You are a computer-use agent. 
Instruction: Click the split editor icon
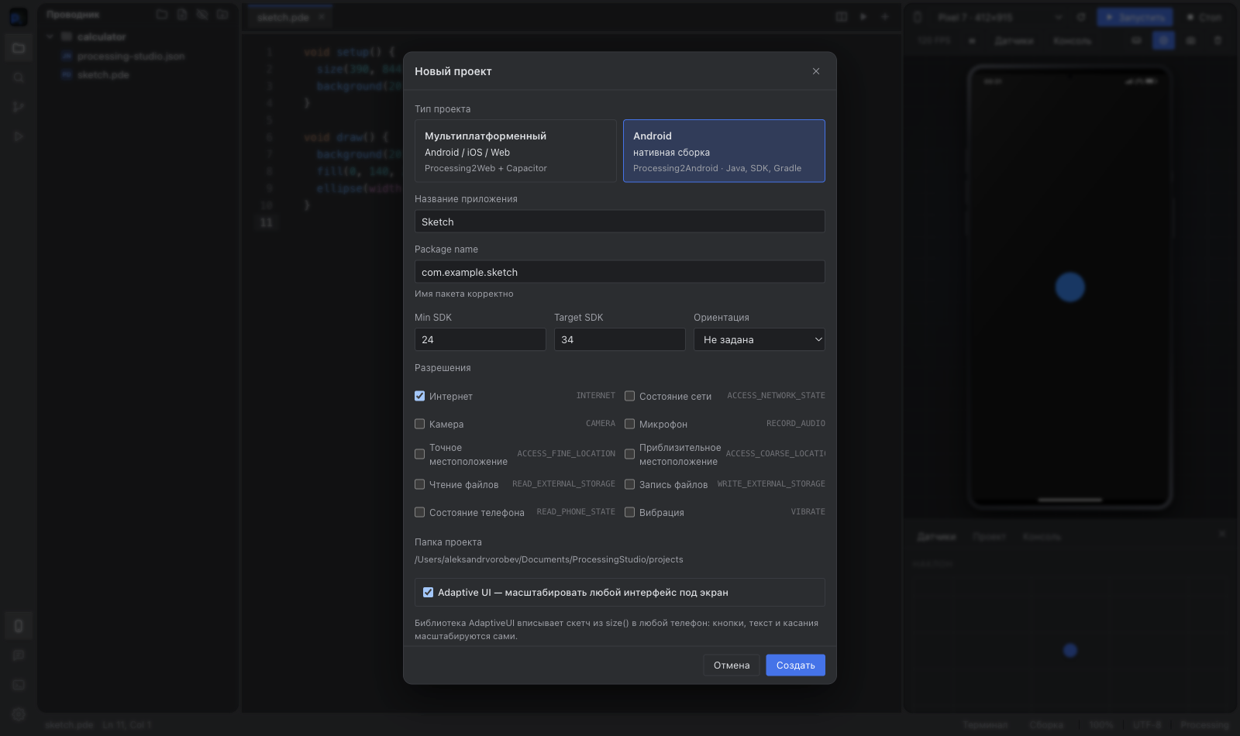(x=842, y=17)
